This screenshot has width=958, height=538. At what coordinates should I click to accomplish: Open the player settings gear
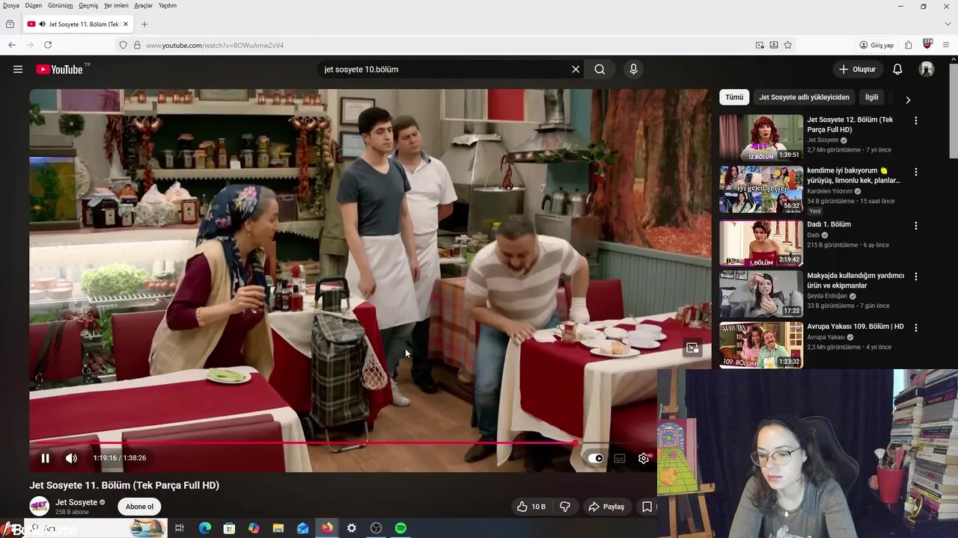[x=644, y=458]
